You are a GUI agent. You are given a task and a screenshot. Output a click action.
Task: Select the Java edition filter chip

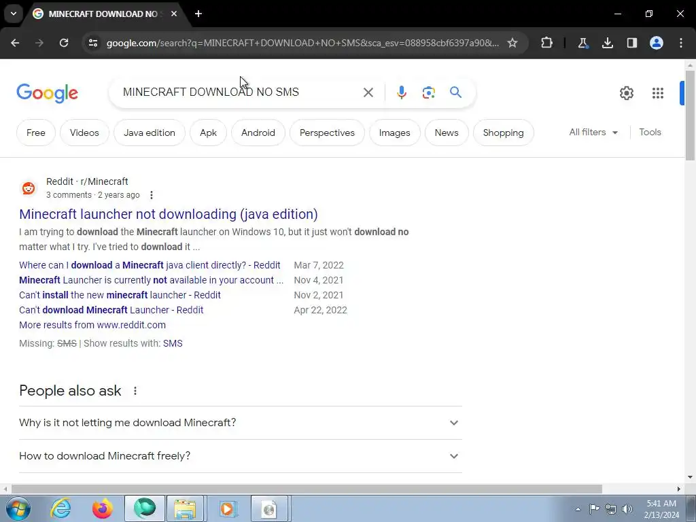click(149, 133)
